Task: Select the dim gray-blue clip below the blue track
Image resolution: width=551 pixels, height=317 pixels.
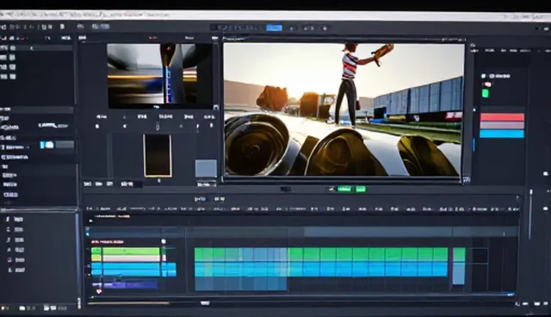Action: pyautogui.click(x=241, y=283)
